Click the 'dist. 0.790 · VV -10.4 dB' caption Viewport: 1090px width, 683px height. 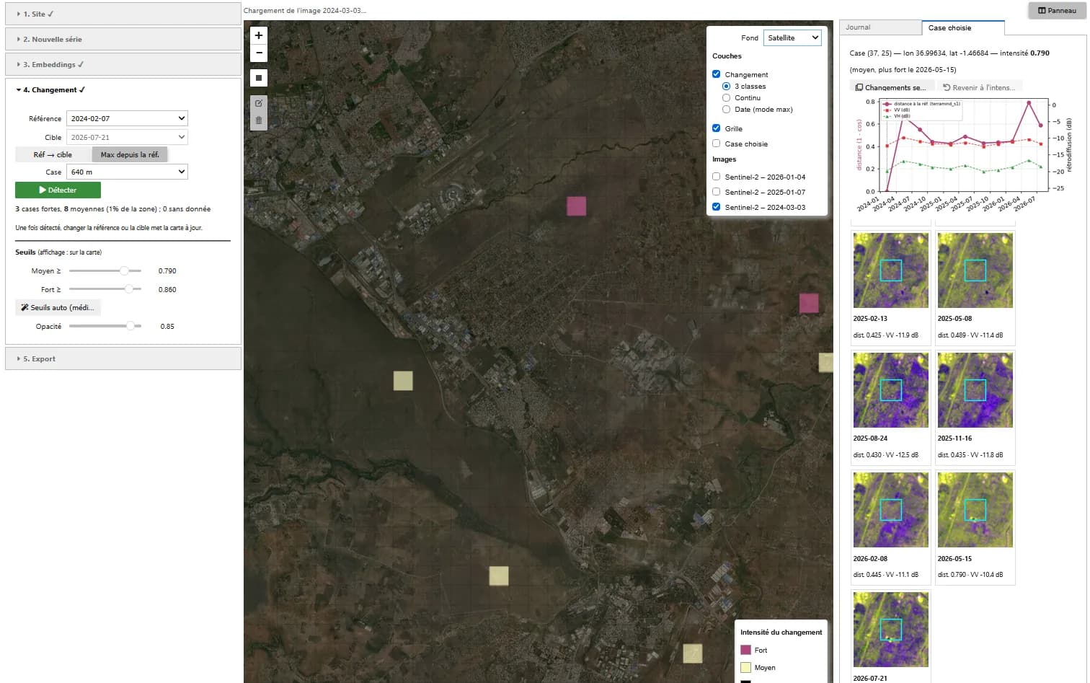[x=970, y=575]
